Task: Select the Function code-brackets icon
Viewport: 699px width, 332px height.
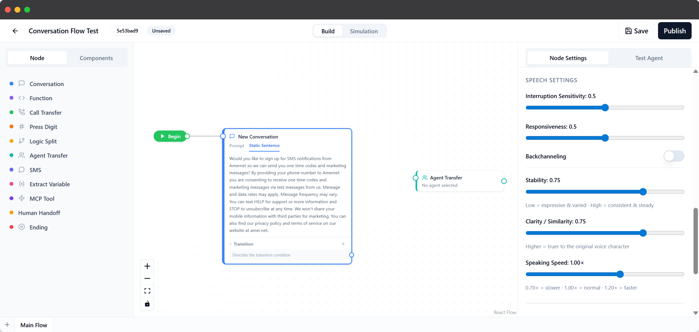Action: coord(22,98)
